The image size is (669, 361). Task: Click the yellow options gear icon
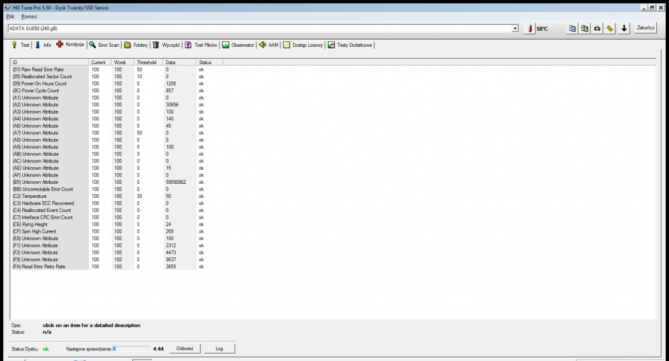tap(610, 29)
